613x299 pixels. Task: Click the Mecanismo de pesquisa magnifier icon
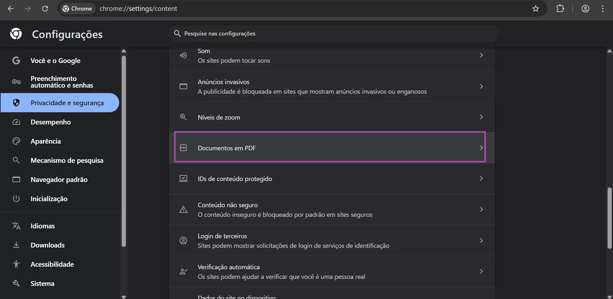(x=16, y=160)
